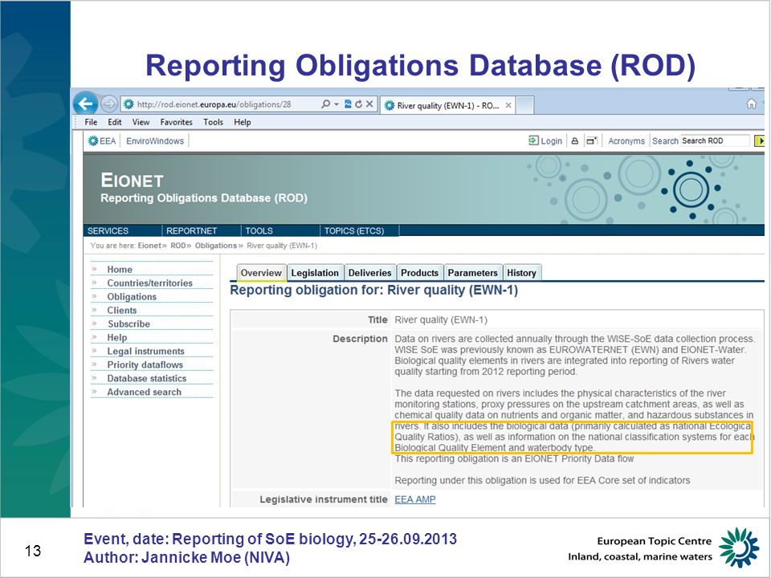771x578 pixels.
Task: Select the River quality (EWN-1) browser tab
Action: coord(447,105)
